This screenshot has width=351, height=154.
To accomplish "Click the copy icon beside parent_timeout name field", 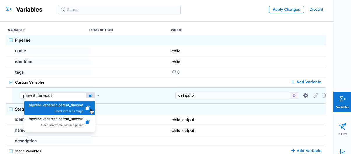I will (90, 95).
